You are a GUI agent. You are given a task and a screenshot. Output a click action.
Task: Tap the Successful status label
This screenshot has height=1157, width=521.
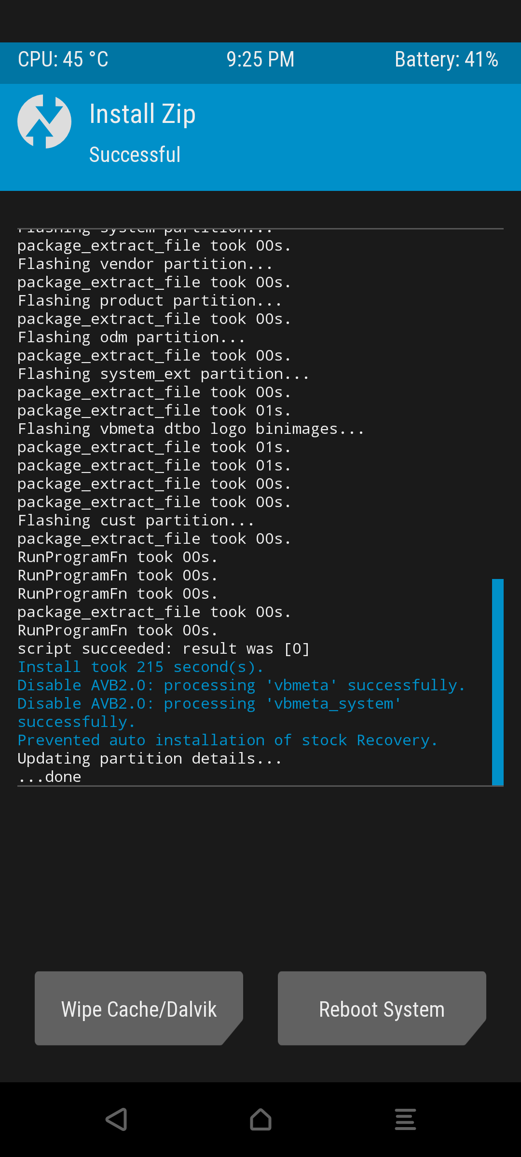pos(135,155)
